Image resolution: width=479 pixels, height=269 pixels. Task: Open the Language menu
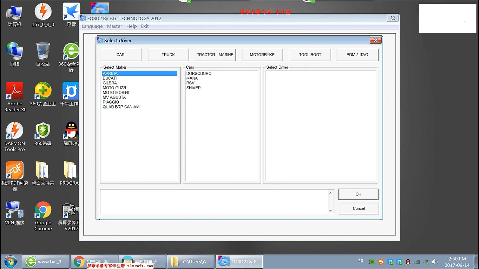pos(92,26)
